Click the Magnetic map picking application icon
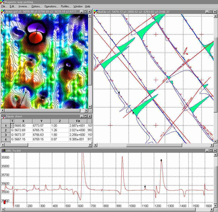218x212 pixels. coord(2,2)
